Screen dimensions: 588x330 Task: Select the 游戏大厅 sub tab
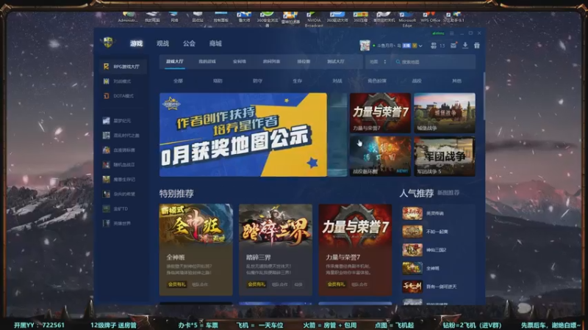[x=175, y=62]
